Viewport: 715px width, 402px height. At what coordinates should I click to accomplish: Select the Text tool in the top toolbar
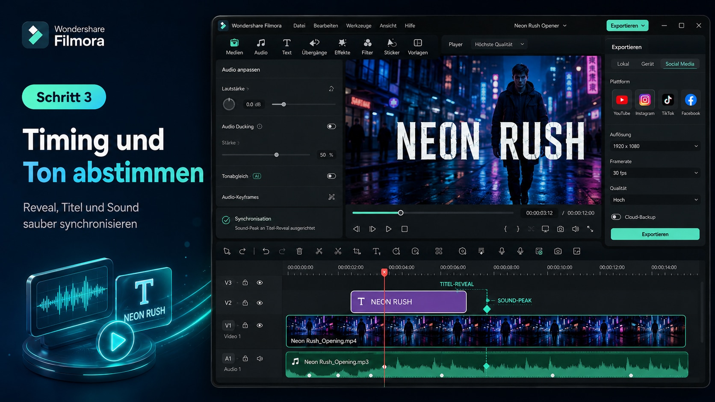pos(287,47)
